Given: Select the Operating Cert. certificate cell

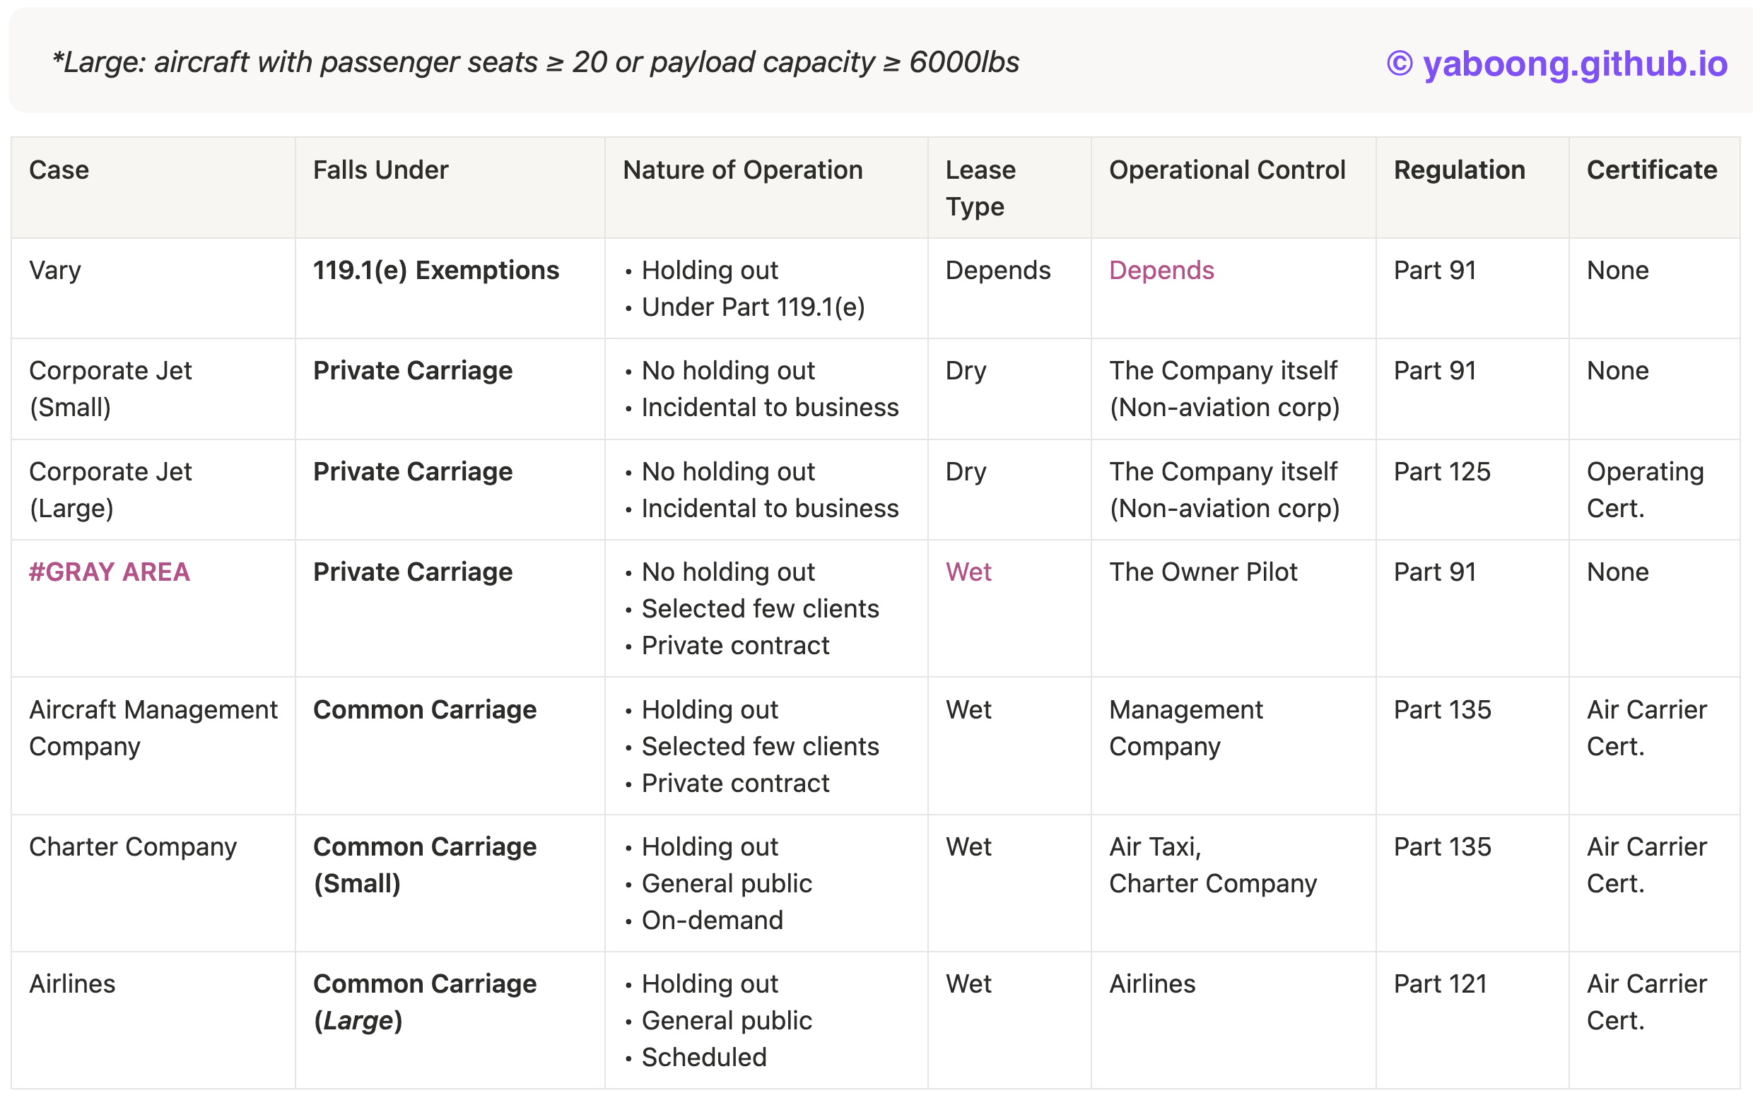Looking at the screenshot, I should tap(1645, 490).
